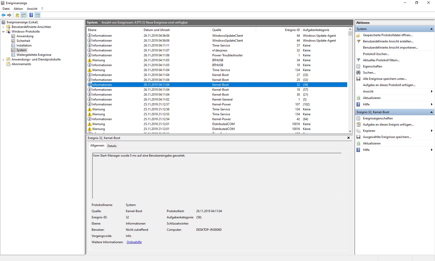This screenshot has height=261, width=435.
Task: Click the save all events disk icon
Action: point(358,79)
